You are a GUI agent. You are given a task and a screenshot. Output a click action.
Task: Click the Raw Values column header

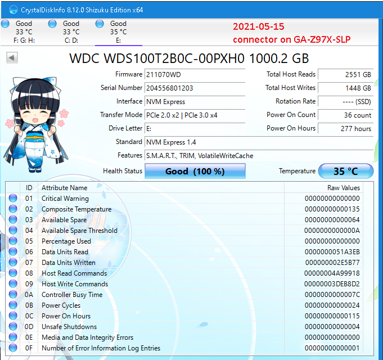coord(323,187)
